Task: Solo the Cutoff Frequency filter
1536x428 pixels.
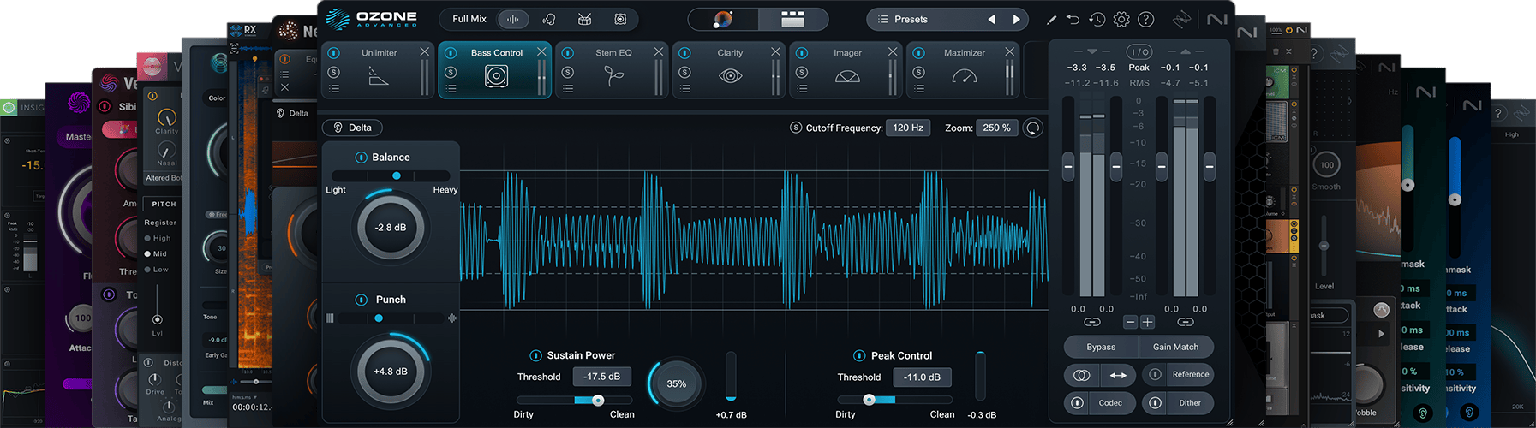Action: pyautogui.click(x=796, y=128)
